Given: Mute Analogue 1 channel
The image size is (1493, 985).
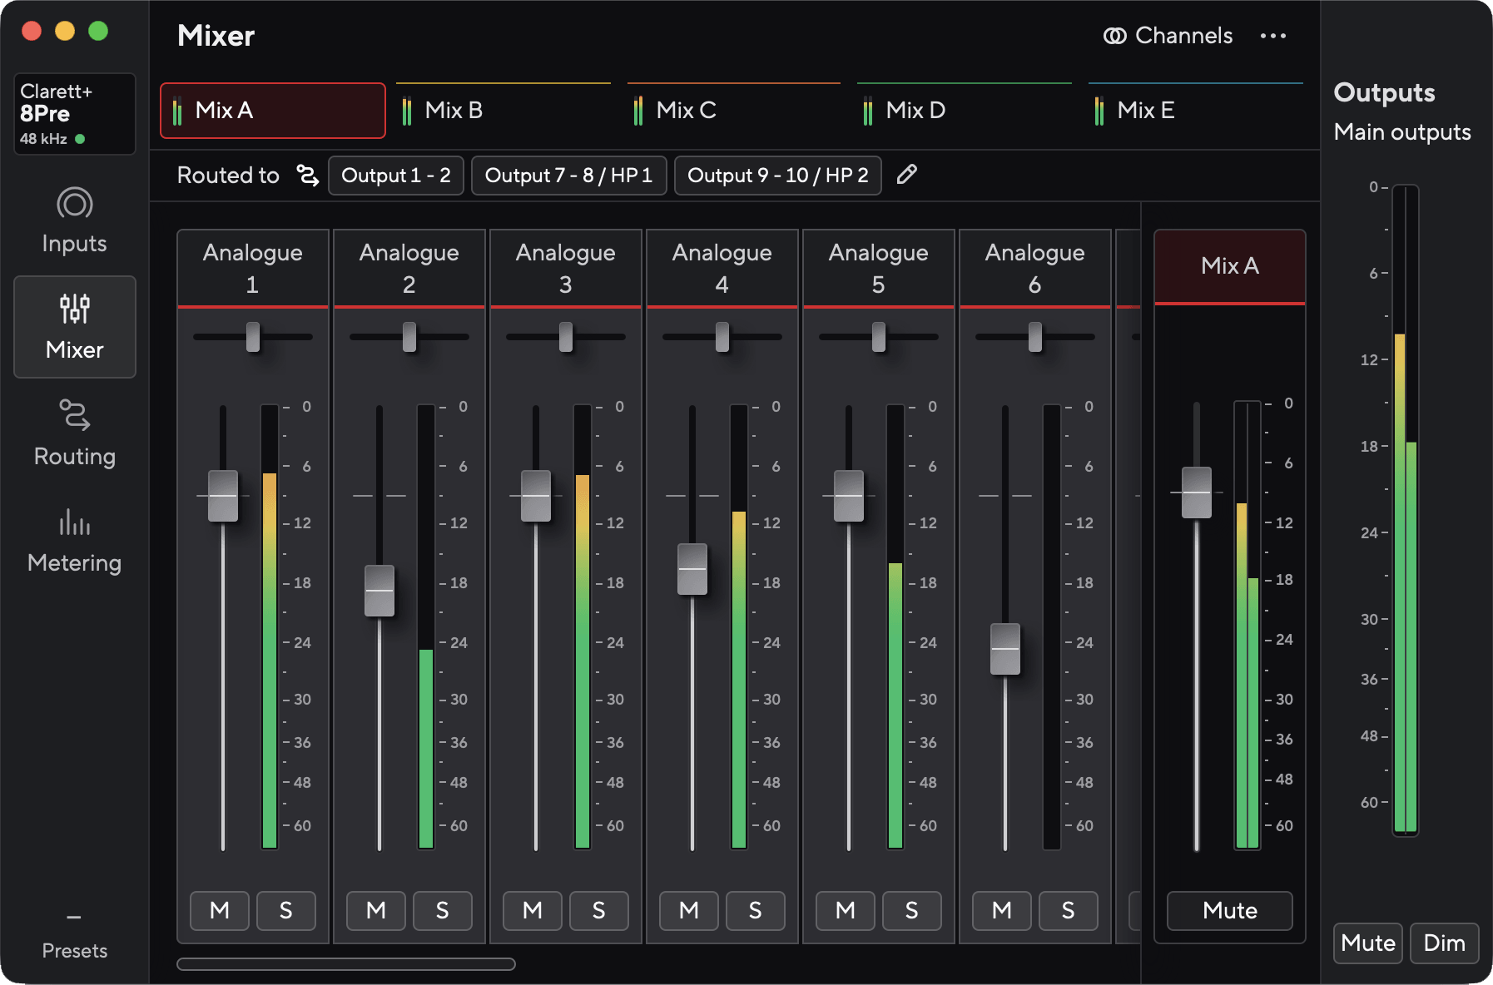Looking at the screenshot, I should [220, 911].
